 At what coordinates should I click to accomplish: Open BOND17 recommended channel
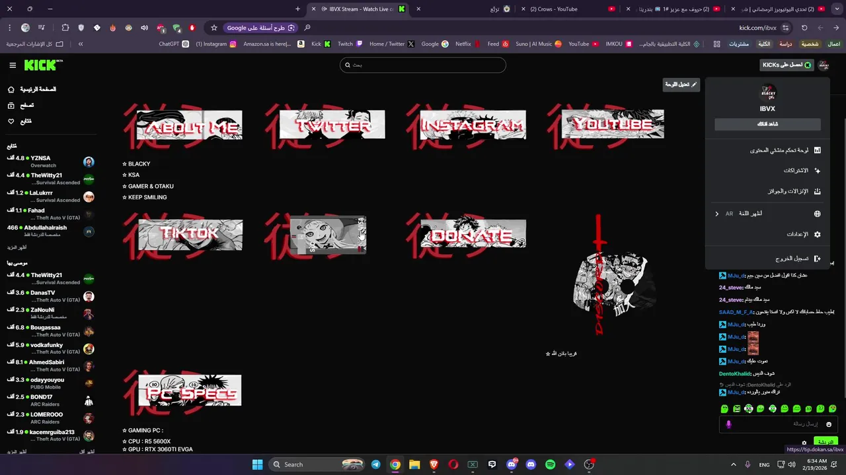coord(50,400)
